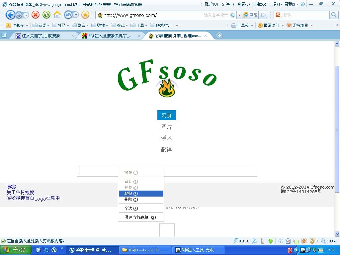
Task: Click the Sogou magnifier search button
Action: pos(334,15)
